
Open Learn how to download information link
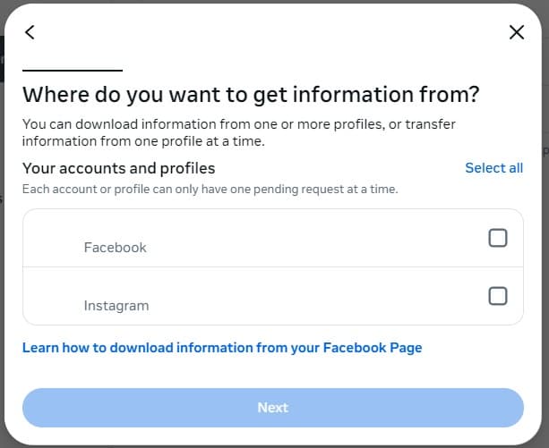tap(222, 348)
